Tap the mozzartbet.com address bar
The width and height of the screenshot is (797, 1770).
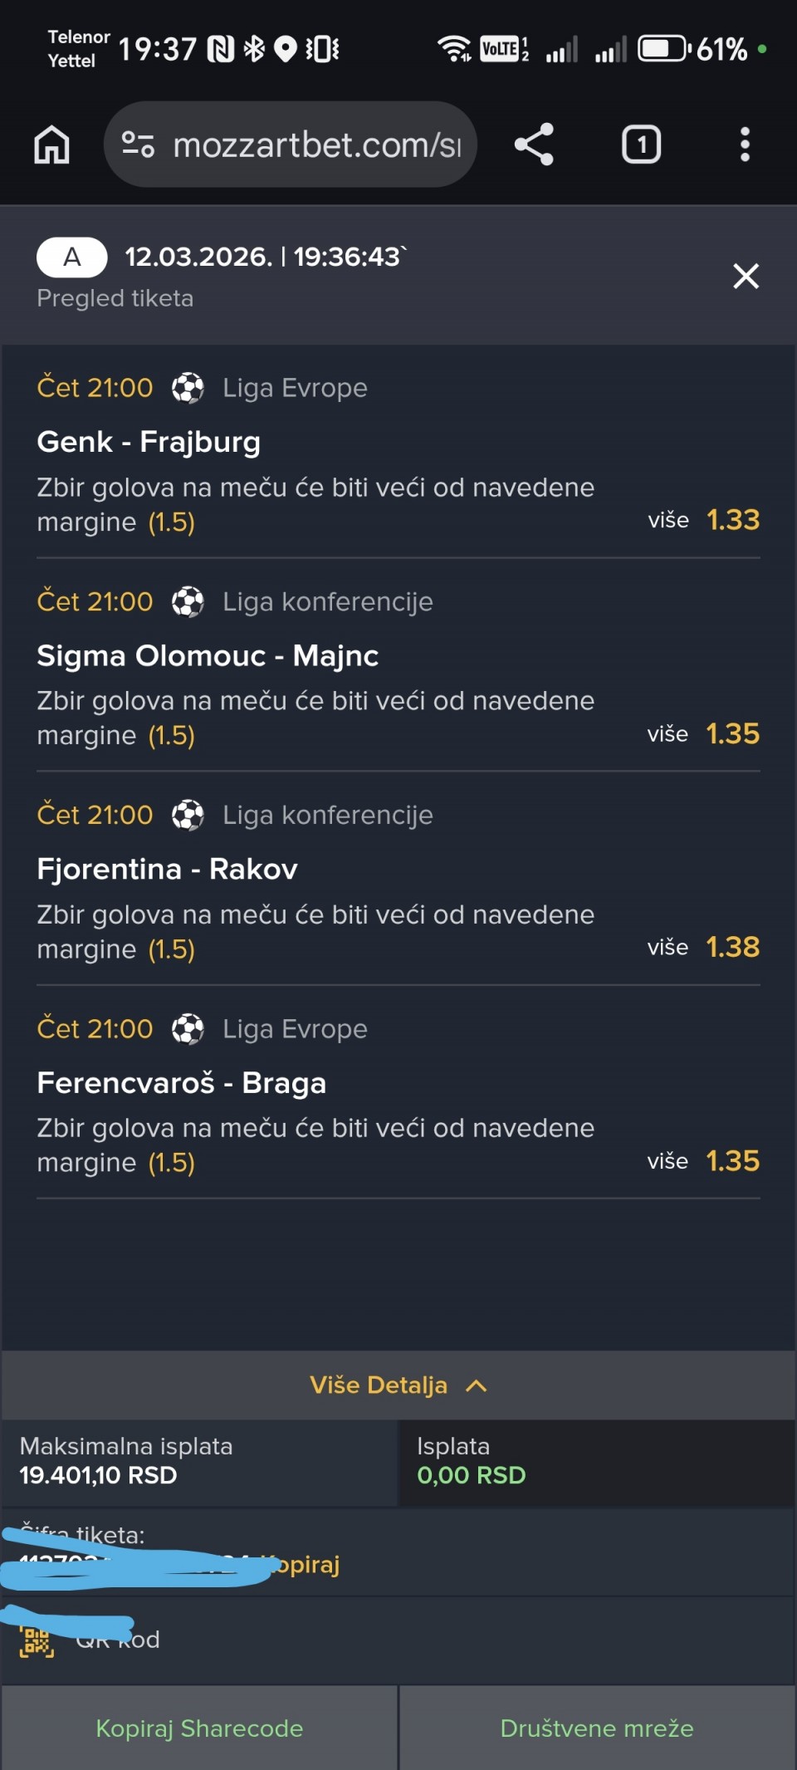pyautogui.click(x=315, y=145)
